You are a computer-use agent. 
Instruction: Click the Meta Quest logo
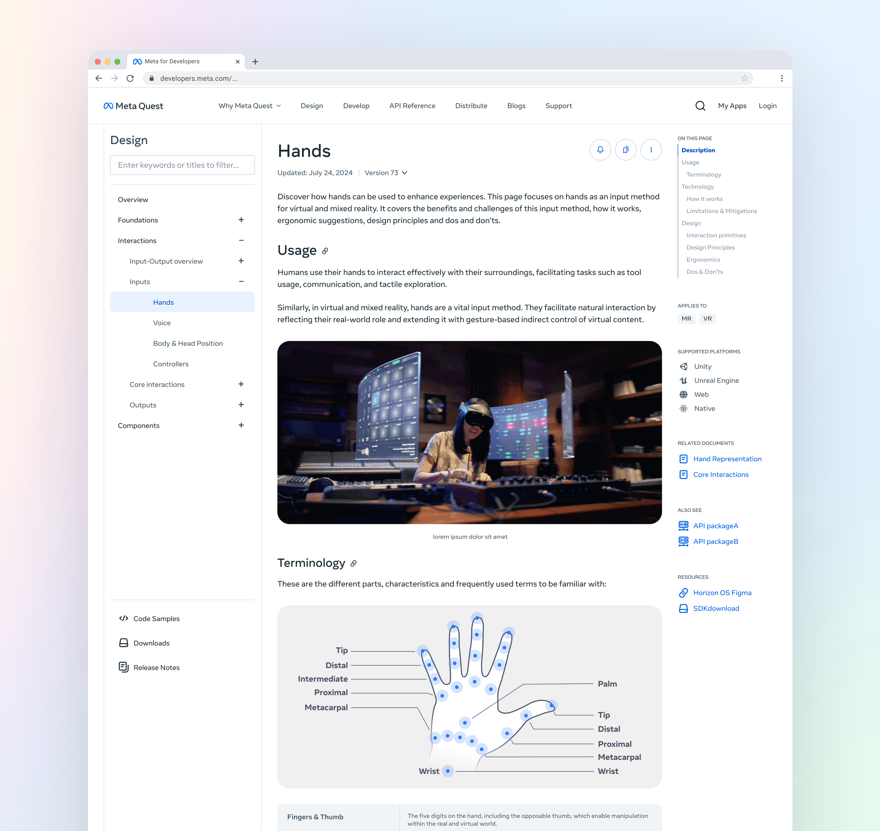pyautogui.click(x=133, y=106)
